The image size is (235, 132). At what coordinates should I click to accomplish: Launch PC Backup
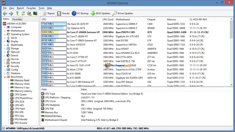pos(80,14)
